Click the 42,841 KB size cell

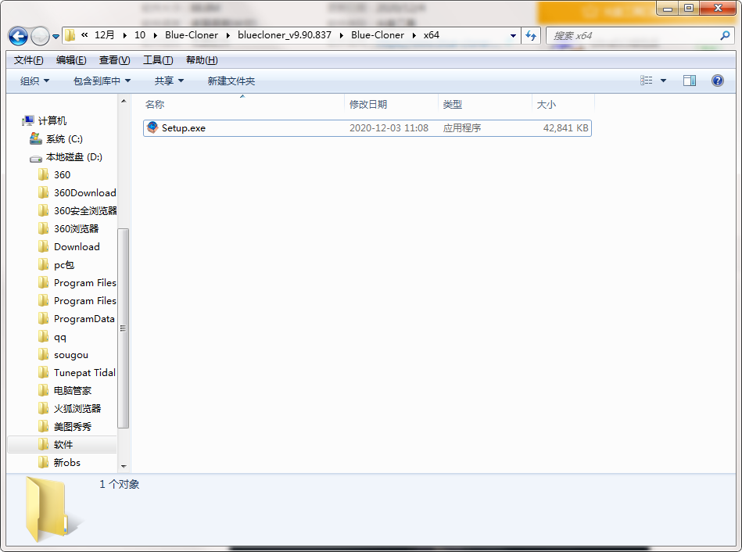coord(565,127)
